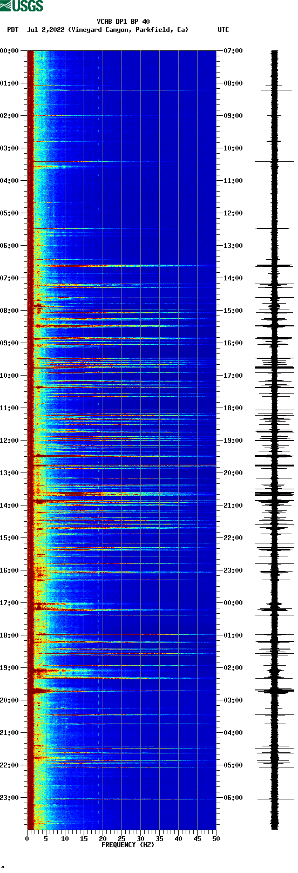Click the 05:00 PDT time label
Image resolution: width=298 pixels, height=873 pixels.
[10, 213]
